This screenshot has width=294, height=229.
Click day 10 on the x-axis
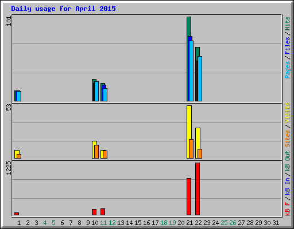(95, 223)
